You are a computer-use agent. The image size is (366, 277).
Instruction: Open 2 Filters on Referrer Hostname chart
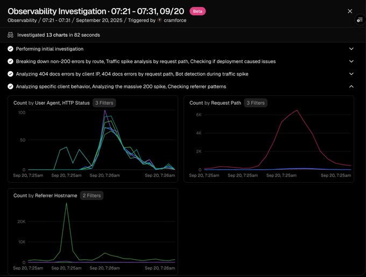91,196
